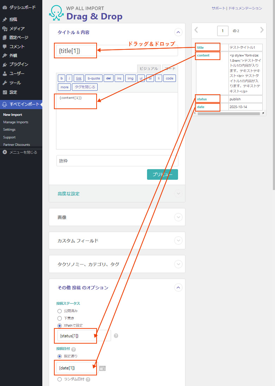Open the ドキュメンテーション link
The height and width of the screenshot is (386, 275).
point(245,8)
